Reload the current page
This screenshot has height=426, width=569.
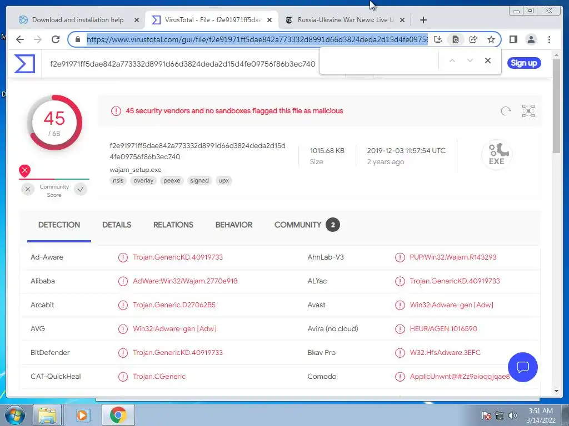click(56, 39)
